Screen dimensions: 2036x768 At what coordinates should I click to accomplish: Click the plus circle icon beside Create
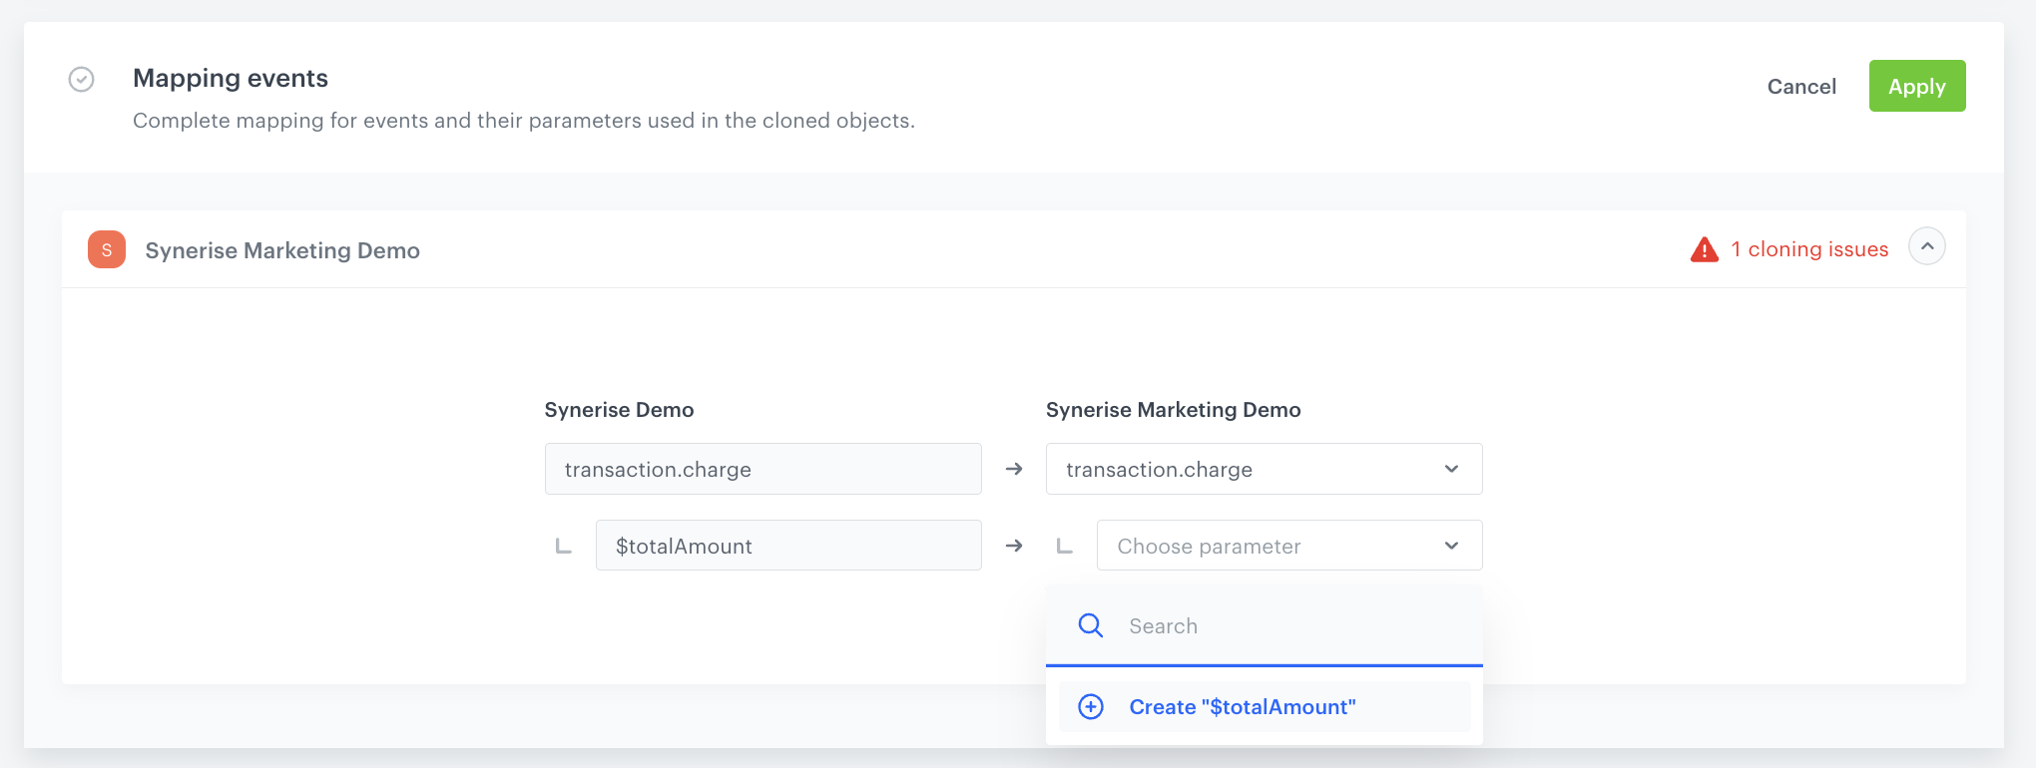tap(1091, 707)
